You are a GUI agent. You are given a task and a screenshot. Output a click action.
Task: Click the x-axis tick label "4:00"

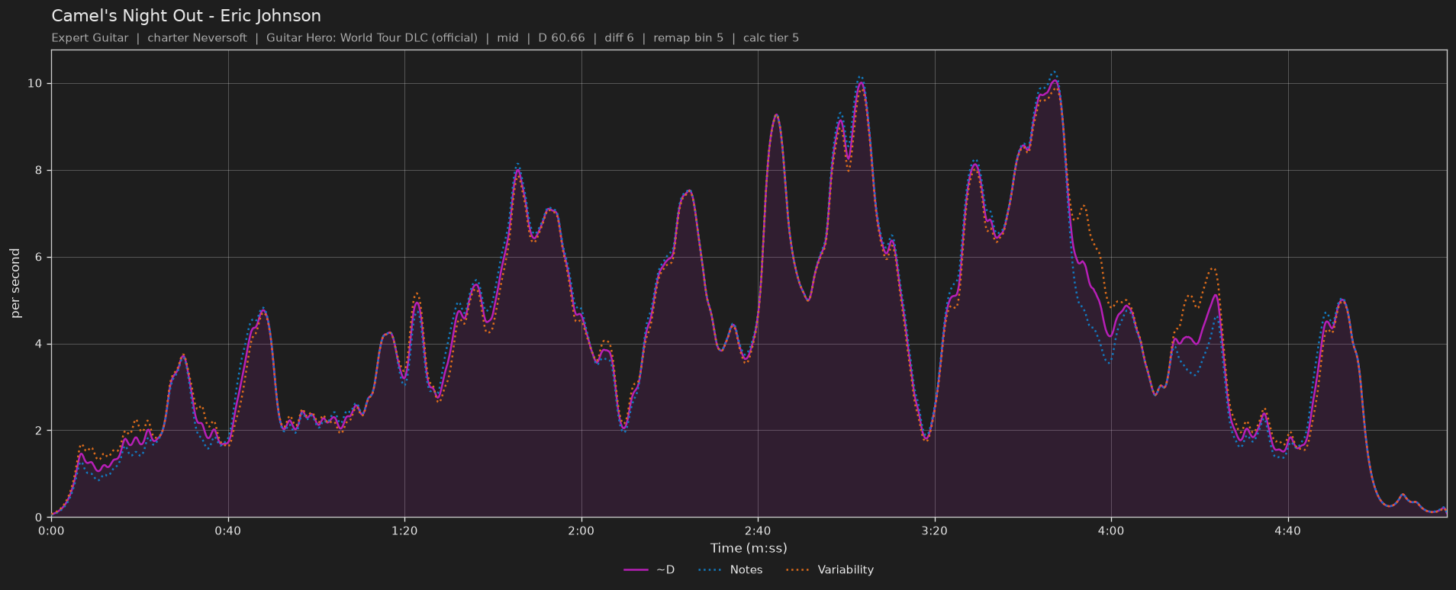click(1111, 531)
